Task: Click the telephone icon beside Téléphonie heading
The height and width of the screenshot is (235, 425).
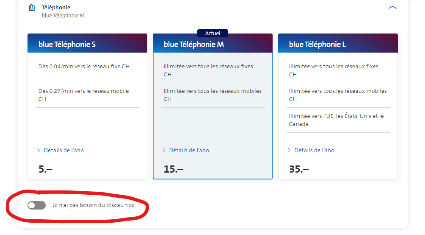Action: (32, 8)
